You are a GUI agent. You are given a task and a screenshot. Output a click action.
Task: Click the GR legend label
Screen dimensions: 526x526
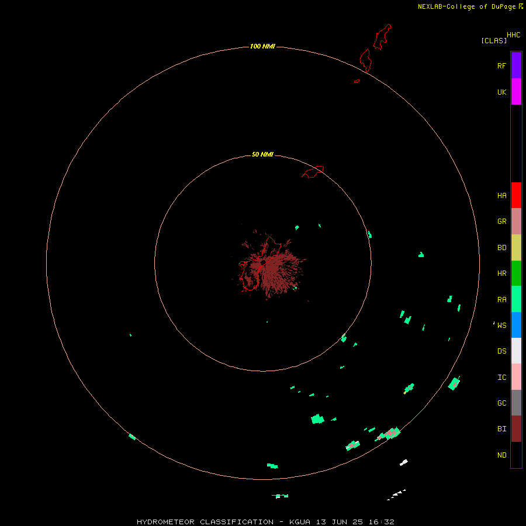coord(501,222)
